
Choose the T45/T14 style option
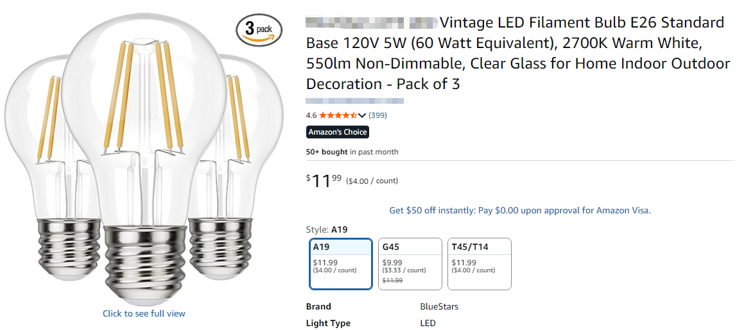click(479, 263)
